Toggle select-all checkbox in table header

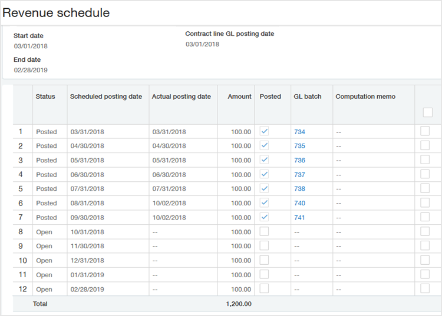(x=428, y=112)
